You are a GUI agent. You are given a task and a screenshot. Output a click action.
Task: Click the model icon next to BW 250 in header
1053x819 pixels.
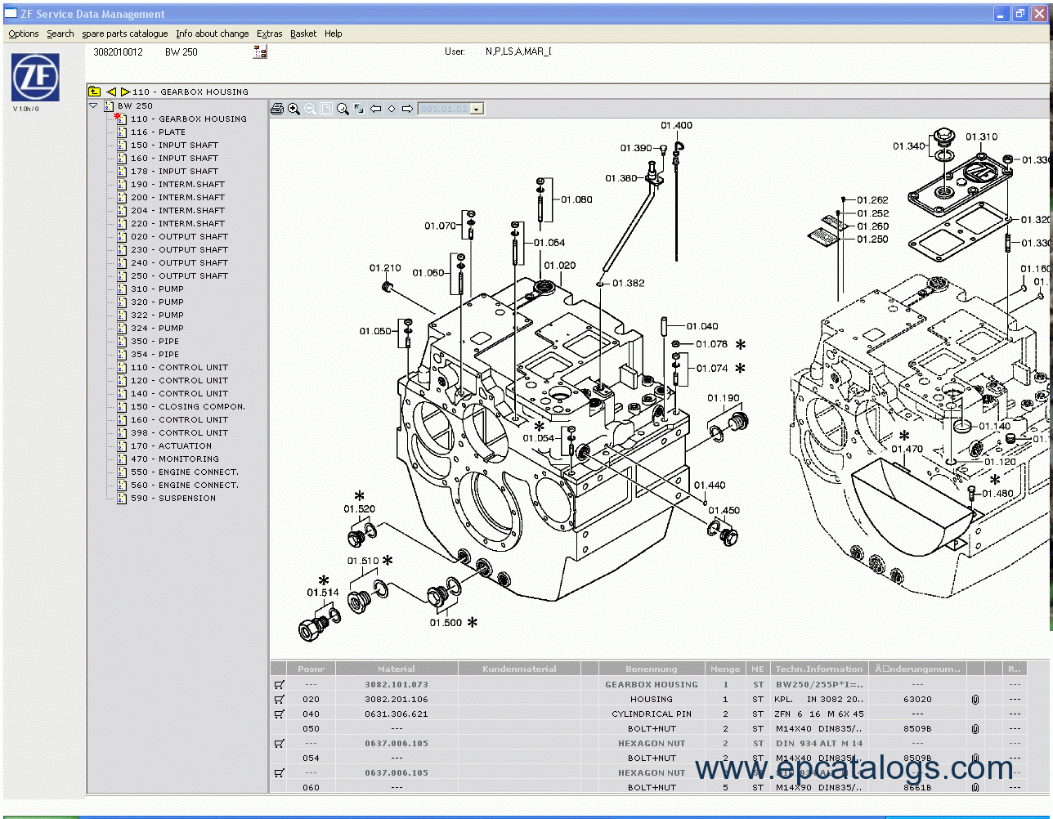(x=260, y=52)
